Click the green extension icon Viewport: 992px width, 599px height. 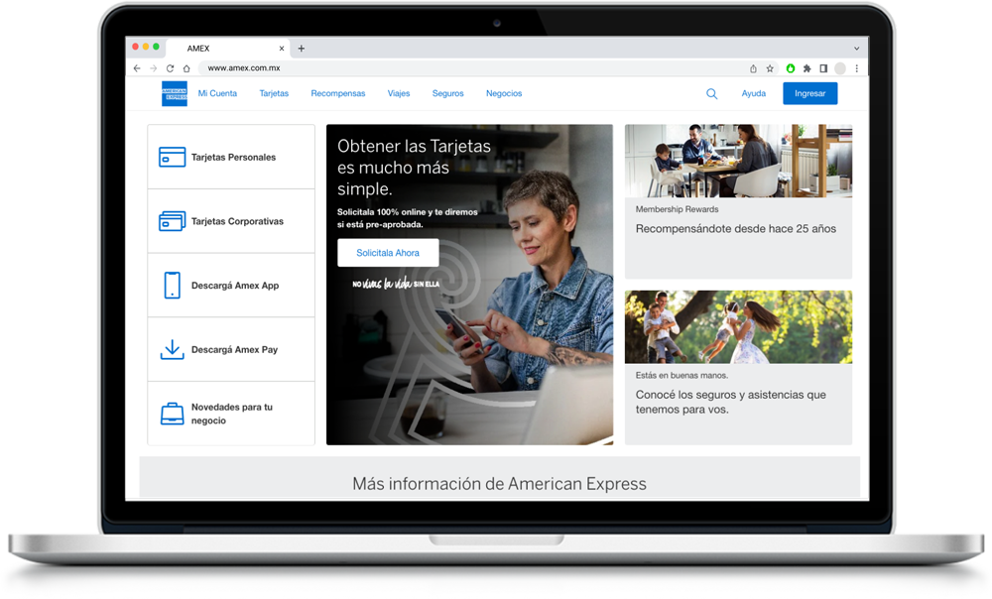pyautogui.click(x=791, y=68)
